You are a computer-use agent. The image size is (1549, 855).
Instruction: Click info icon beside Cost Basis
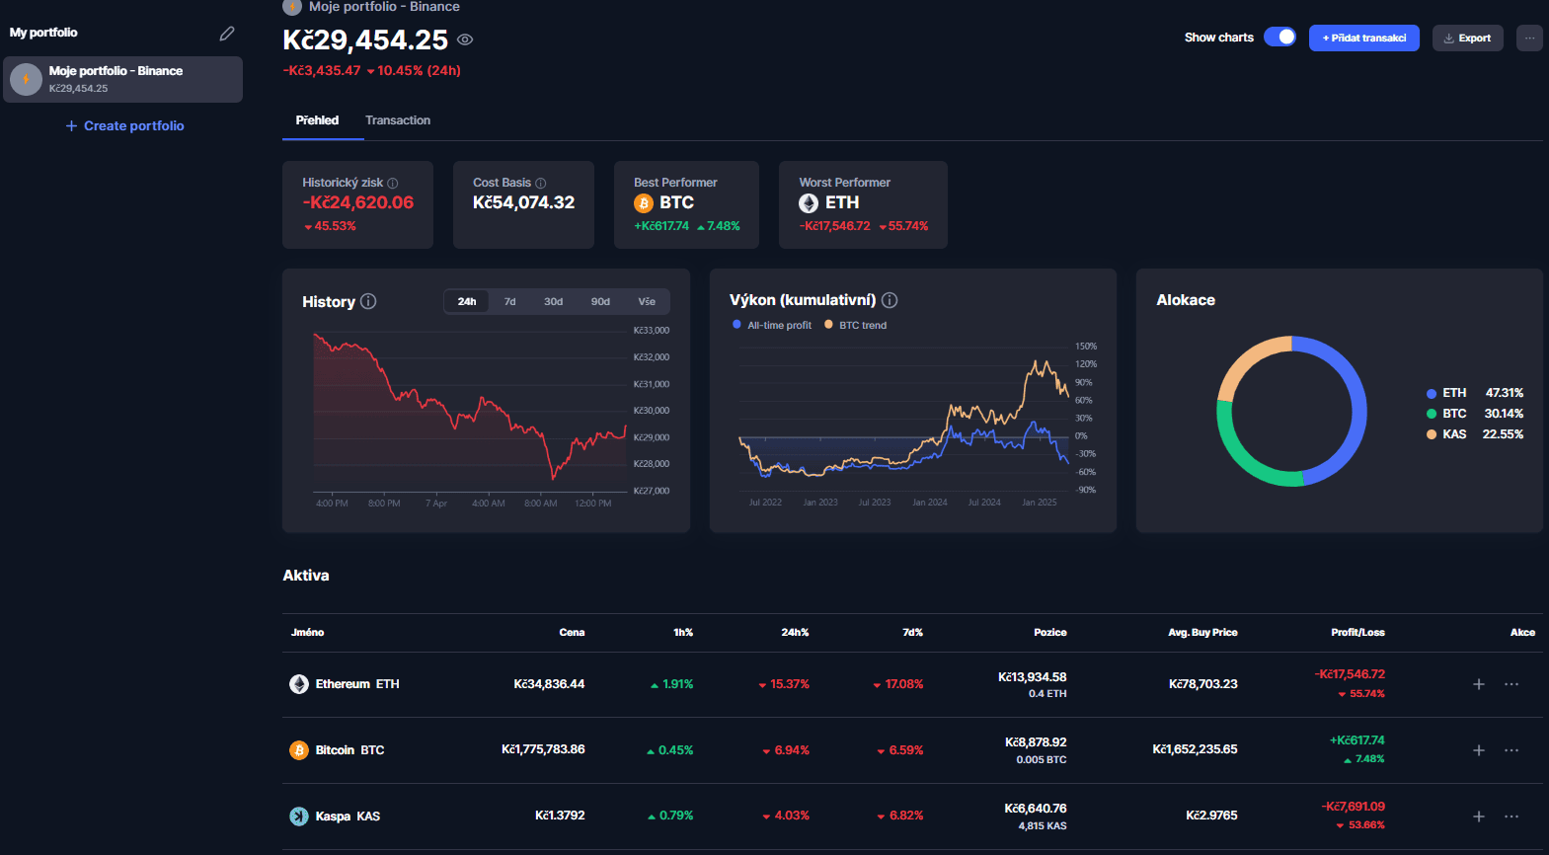540,184
